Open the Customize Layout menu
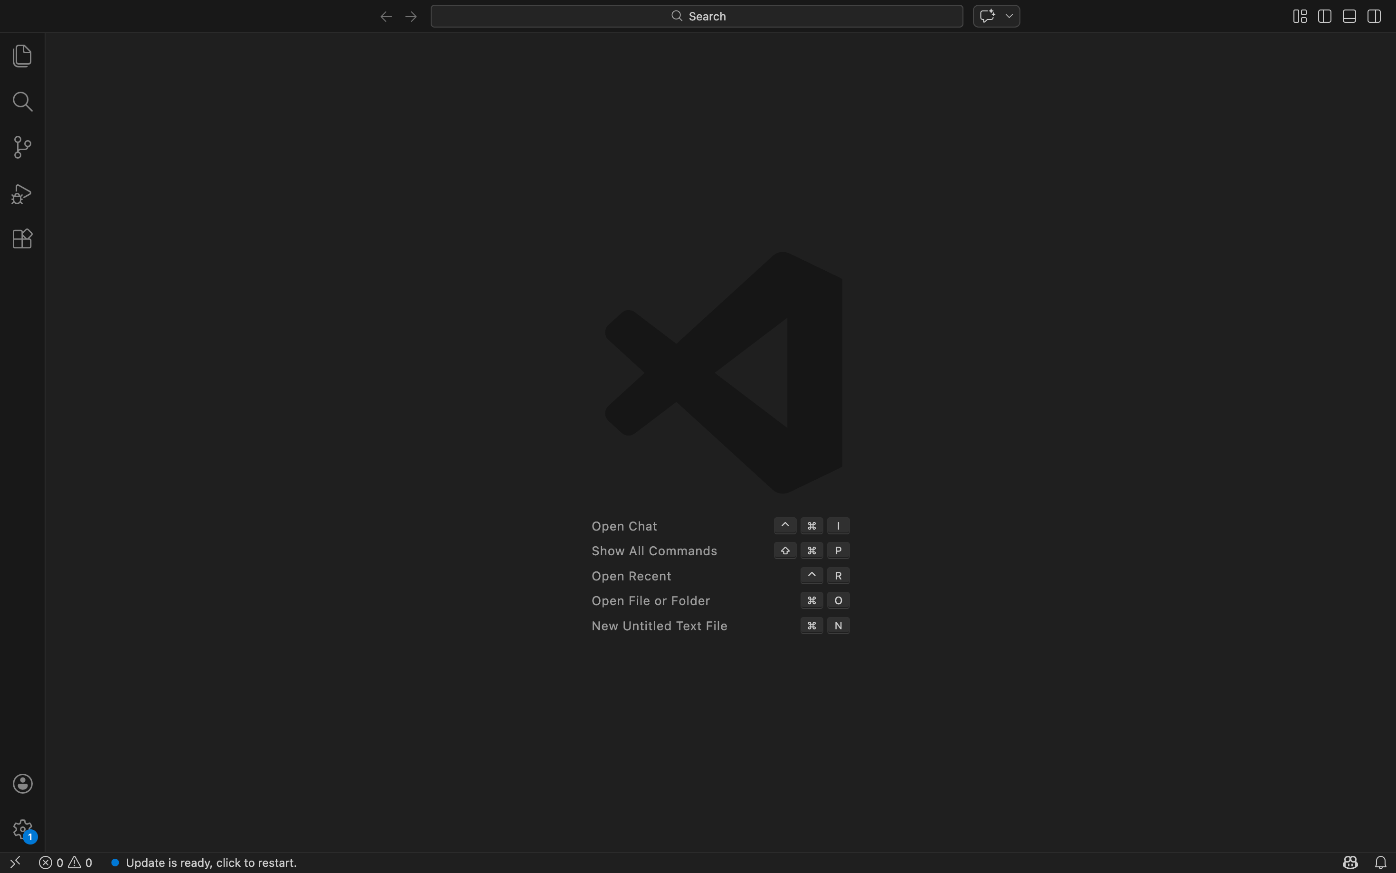The height and width of the screenshot is (873, 1396). click(1300, 16)
